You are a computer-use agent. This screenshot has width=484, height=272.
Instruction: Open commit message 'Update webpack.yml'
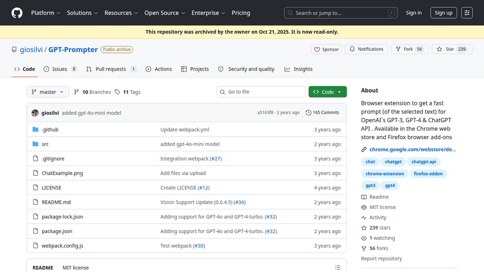185,130
